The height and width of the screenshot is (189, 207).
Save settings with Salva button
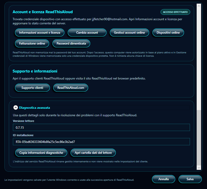coord(190,179)
